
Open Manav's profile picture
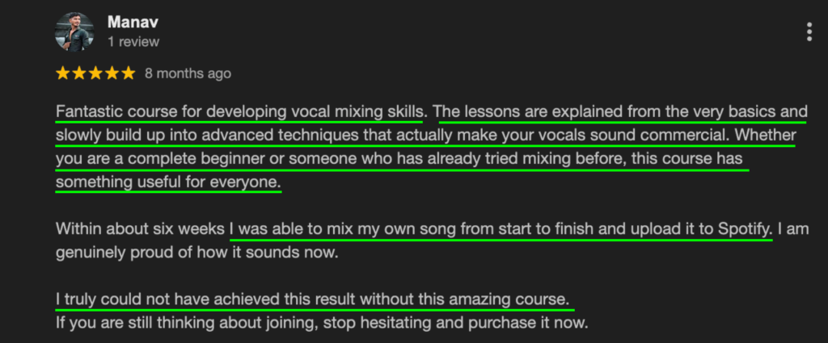click(74, 31)
